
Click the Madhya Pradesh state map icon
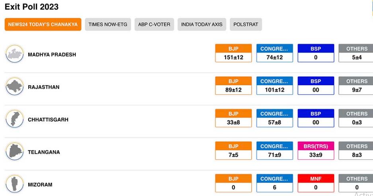tap(15, 54)
